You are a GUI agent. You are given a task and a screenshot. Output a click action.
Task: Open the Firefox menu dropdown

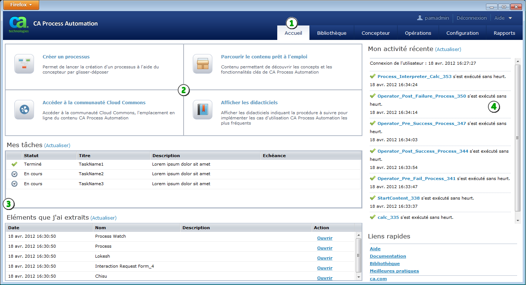point(21,5)
